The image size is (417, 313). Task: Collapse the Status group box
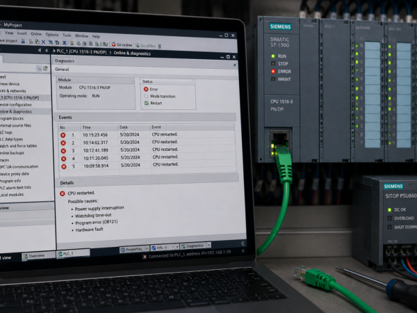[193, 81]
